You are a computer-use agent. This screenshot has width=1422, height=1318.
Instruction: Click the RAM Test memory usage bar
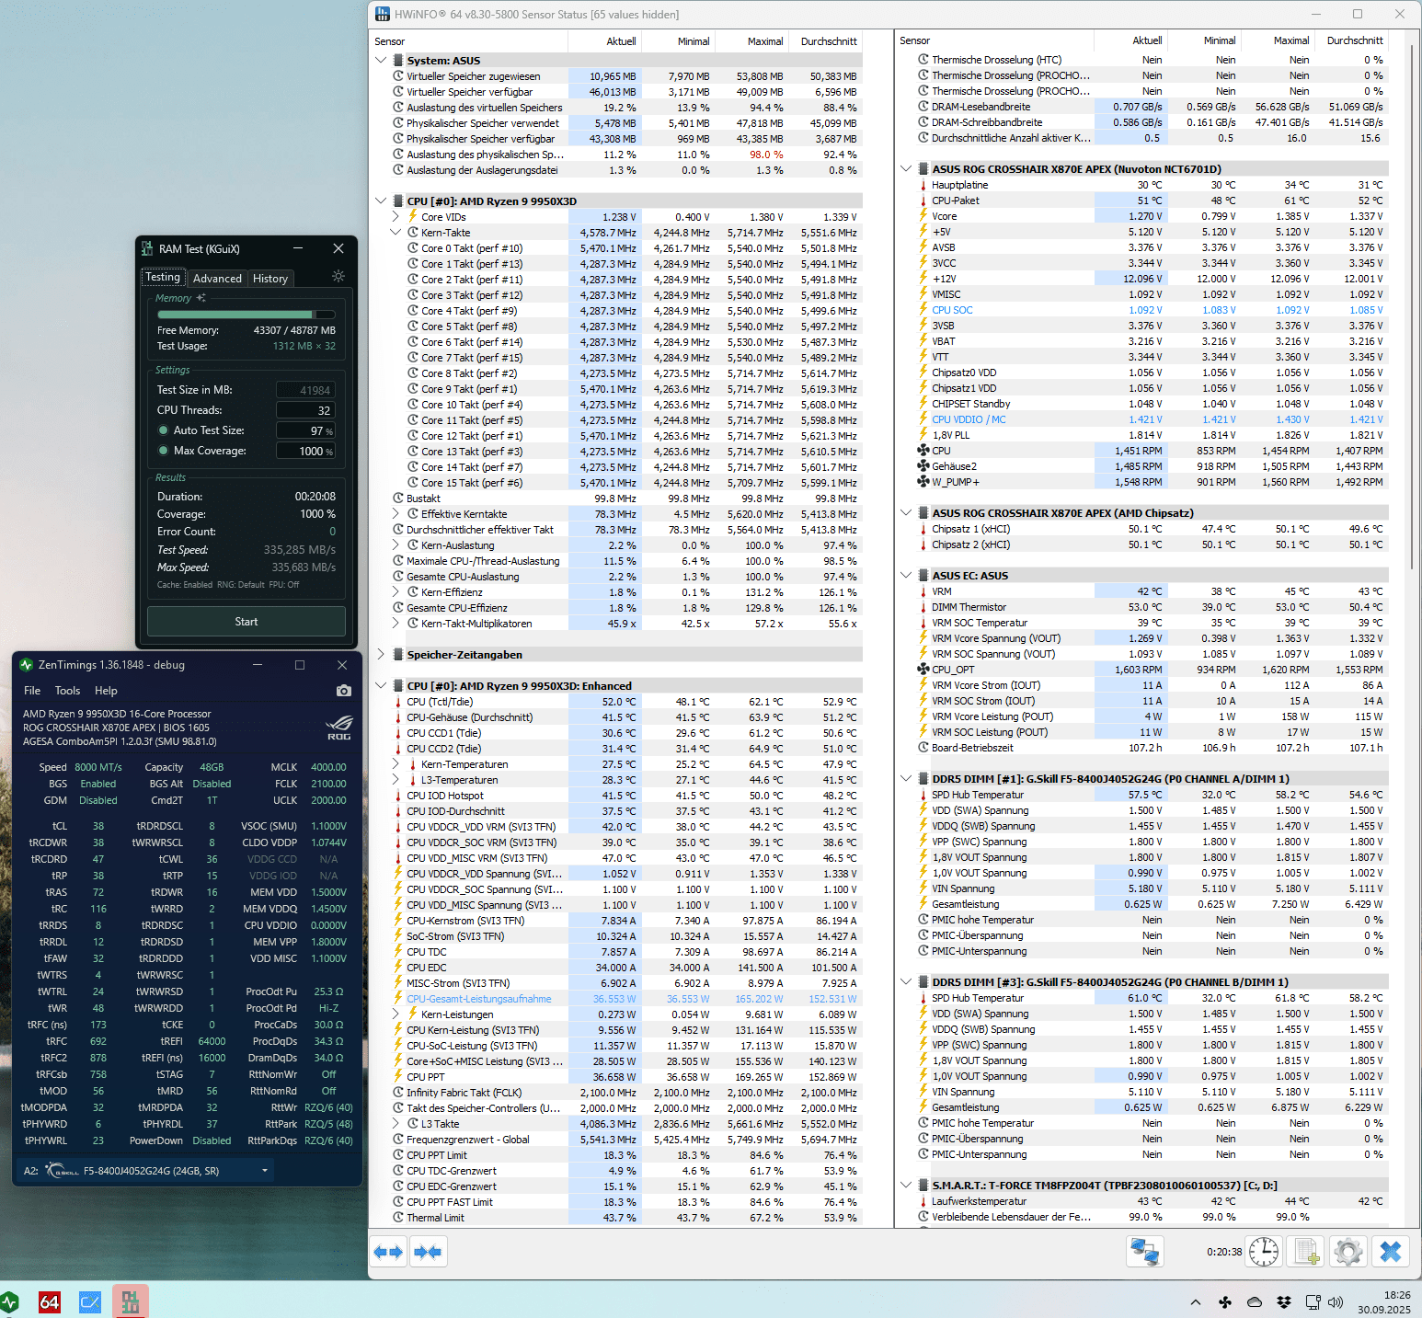247,315
